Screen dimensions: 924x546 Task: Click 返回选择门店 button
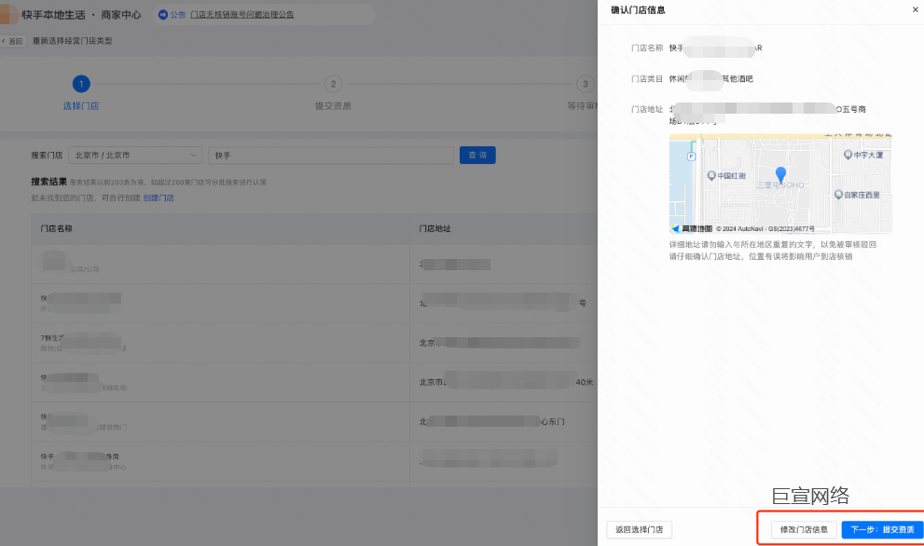click(x=640, y=529)
